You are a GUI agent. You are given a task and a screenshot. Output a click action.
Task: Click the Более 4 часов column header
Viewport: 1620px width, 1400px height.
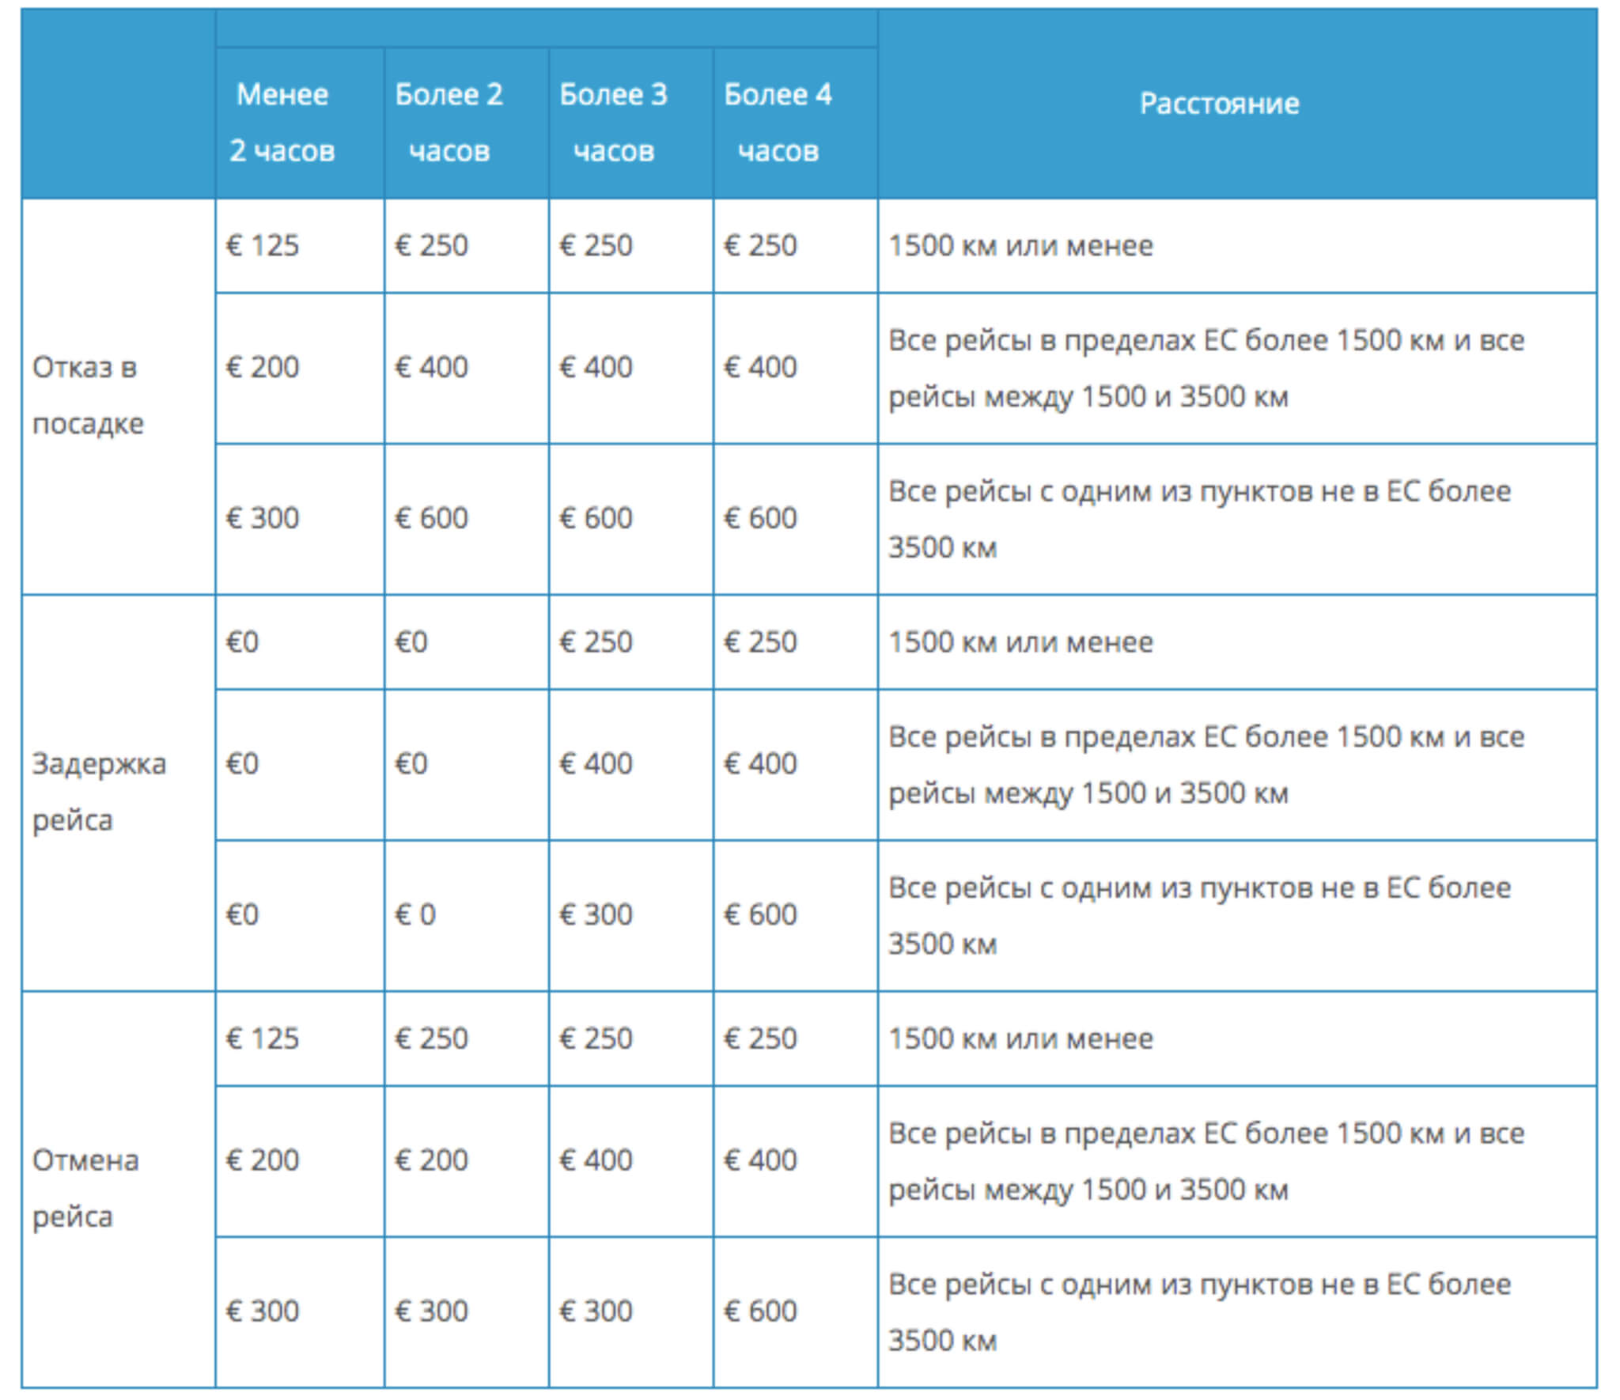[778, 123]
